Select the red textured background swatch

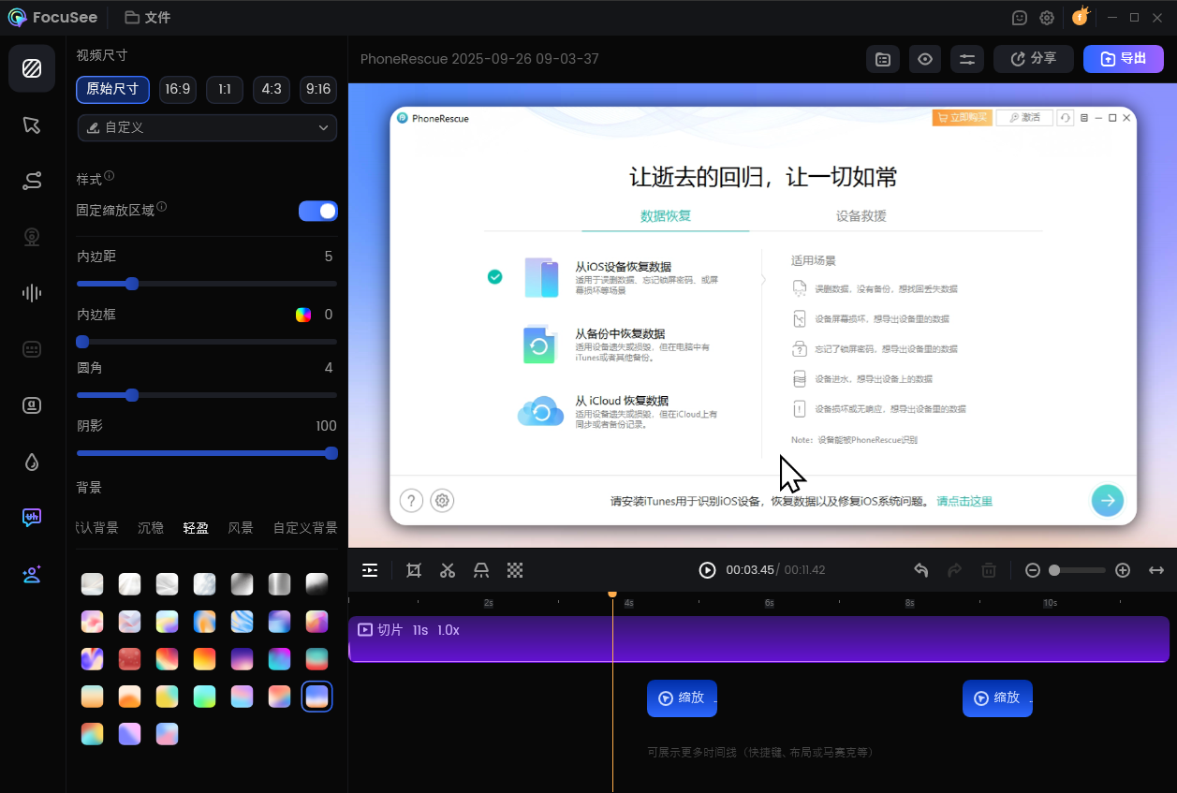tap(129, 659)
